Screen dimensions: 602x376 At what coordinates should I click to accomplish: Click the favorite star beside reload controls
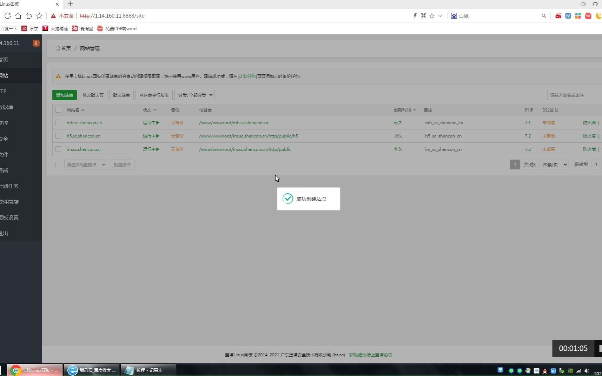click(x=39, y=16)
